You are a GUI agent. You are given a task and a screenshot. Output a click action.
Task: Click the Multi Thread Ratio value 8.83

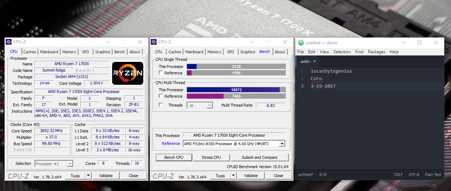[x=270, y=105]
